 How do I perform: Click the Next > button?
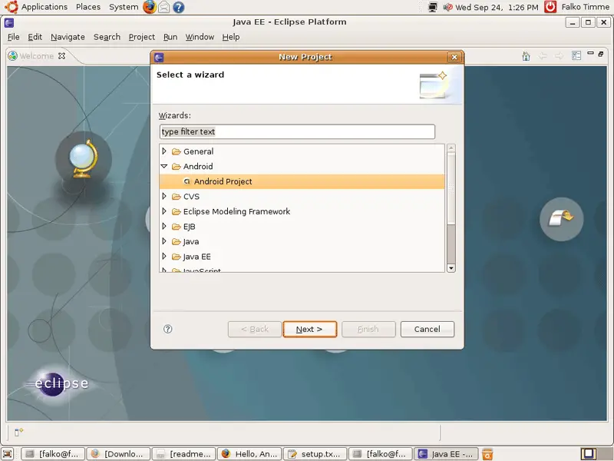[310, 330]
